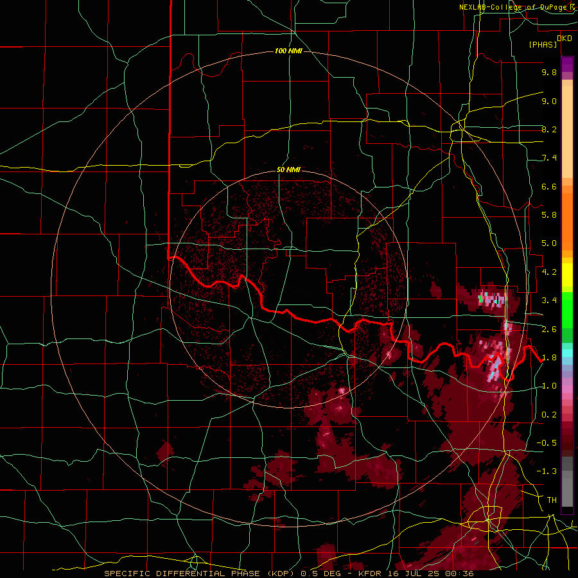Click the TH threshold label
This screenshot has height=578, width=578.
tap(552, 500)
